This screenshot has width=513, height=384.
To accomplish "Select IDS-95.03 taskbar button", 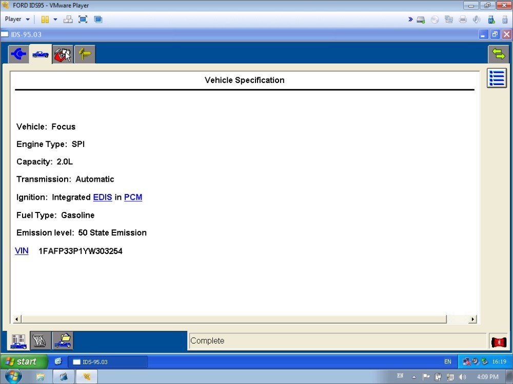I will (x=108, y=362).
